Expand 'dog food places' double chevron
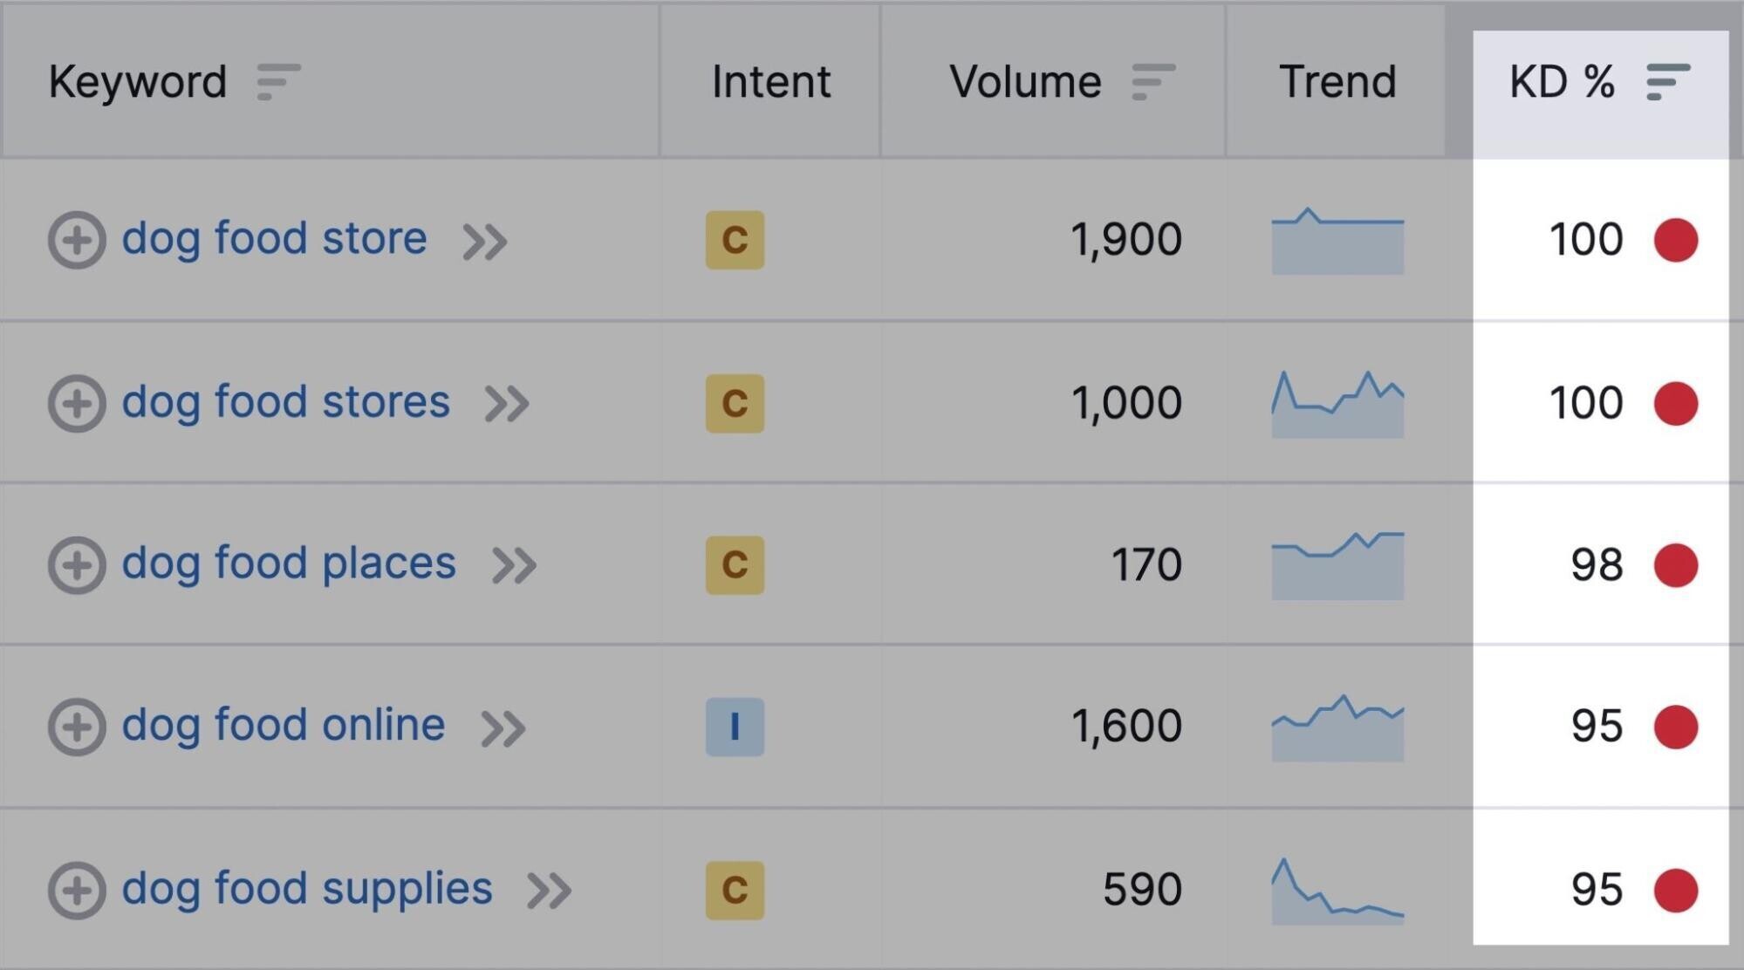This screenshot has width=1744, height=970. [515, 565]
